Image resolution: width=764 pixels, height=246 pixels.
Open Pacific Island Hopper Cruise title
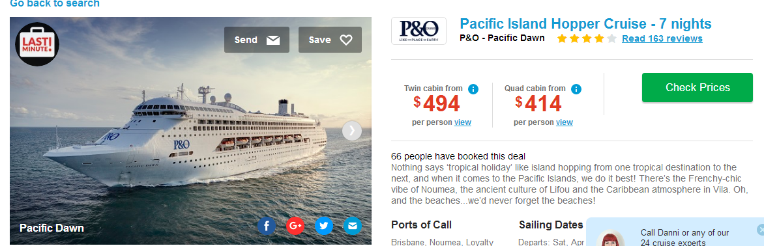[x=585, y=23]
